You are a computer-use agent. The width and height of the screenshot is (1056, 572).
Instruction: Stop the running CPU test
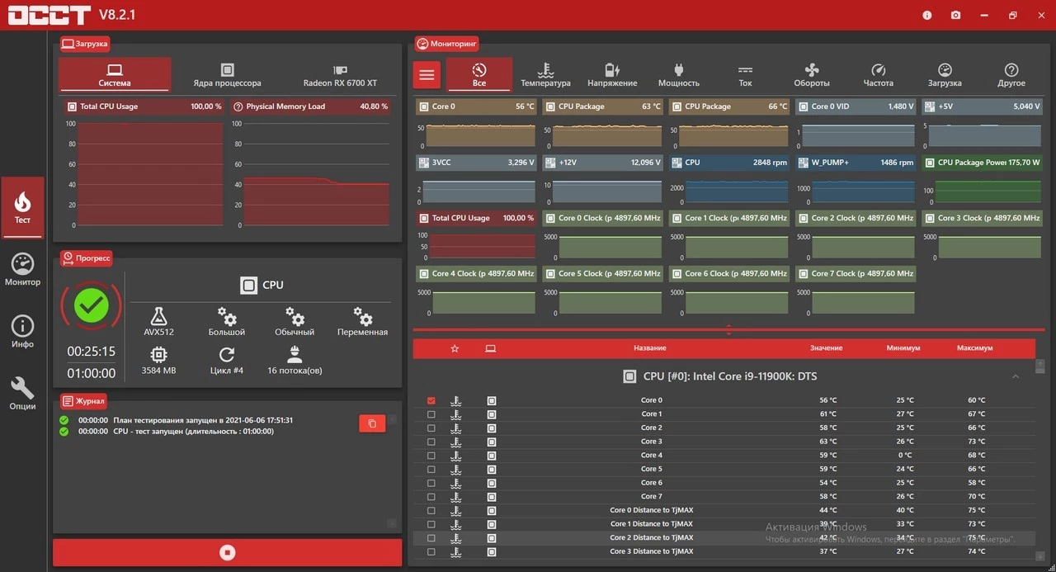(228, 553)
